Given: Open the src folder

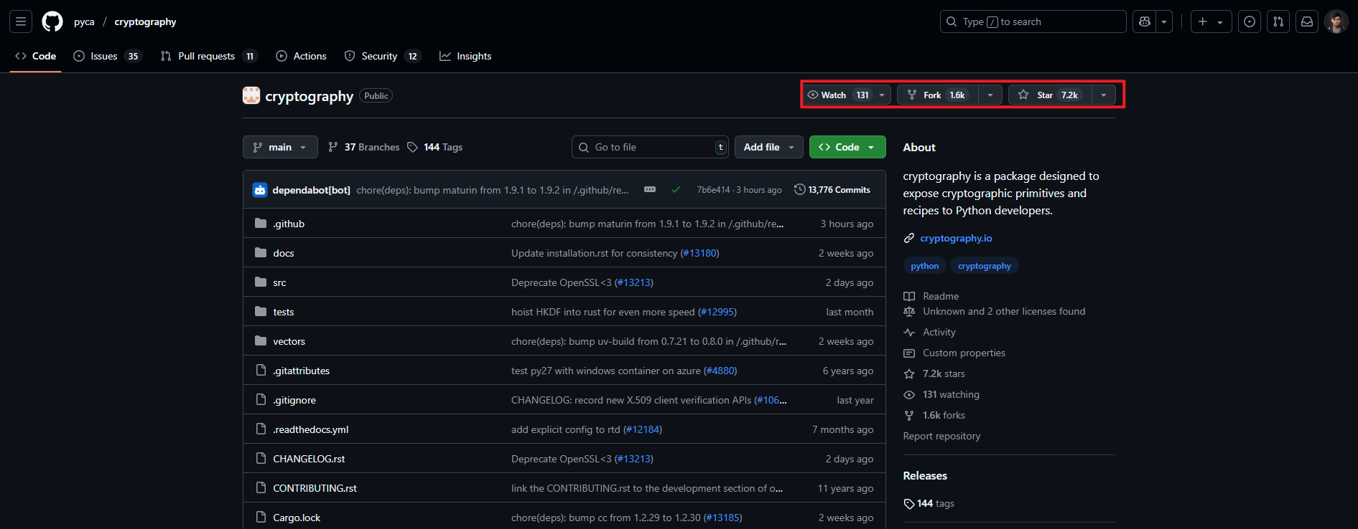Looking at the screenshot, I should pyautogui.click(x=279, y=282).
